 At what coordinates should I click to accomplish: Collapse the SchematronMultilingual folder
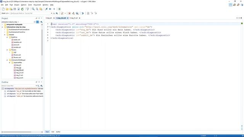pos(7,60)
